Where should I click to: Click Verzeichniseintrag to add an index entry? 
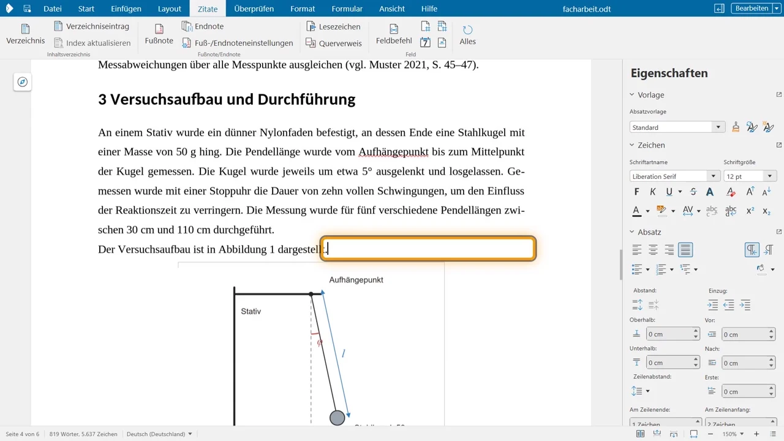coord(91,26)
